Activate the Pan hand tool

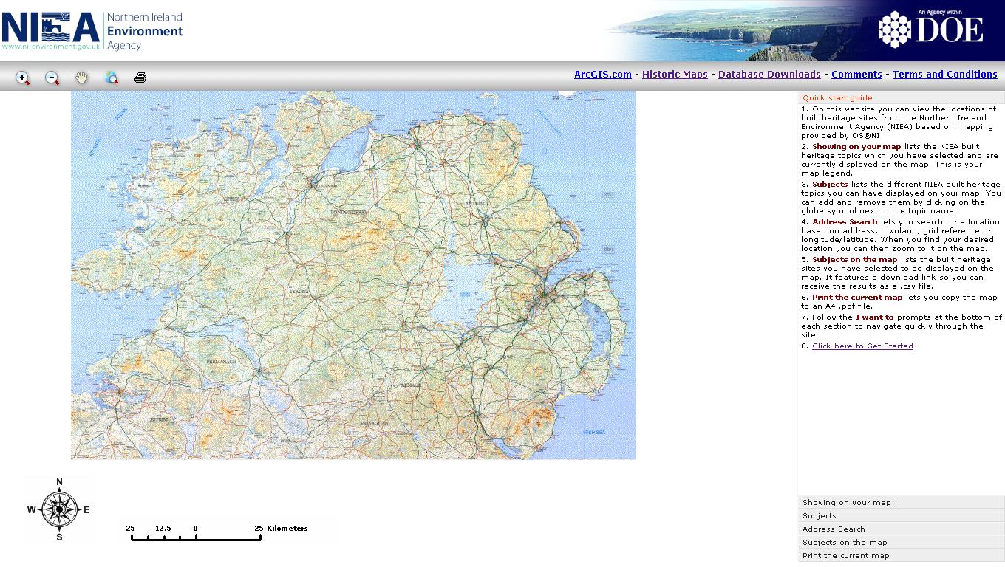81,78
